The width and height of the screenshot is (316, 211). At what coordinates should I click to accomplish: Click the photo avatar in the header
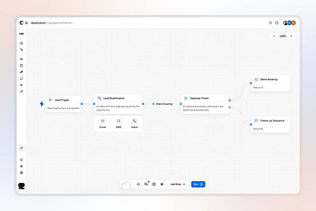pyautogui.click(x=285, y=23)
